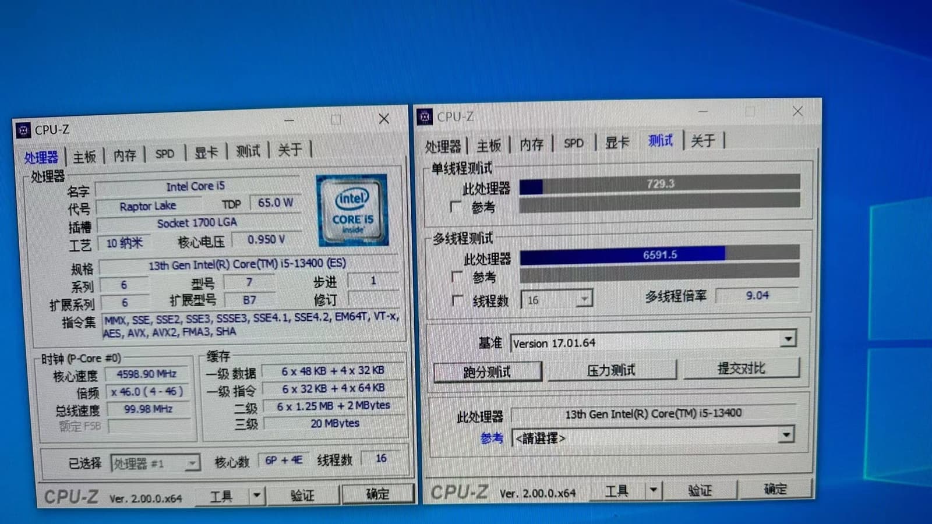Click the active 测试 tab in the benchmark window
The height and width of the screenshot is (524, 932).
coord(661,141)
